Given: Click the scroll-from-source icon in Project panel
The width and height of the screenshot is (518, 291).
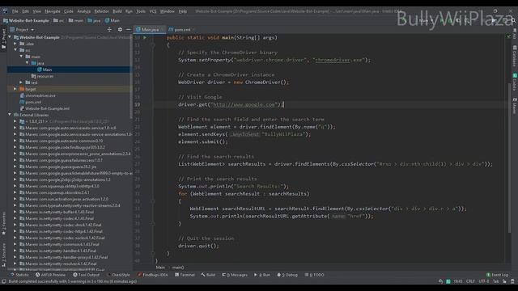Looking at the screenshot, I should (x=109, y=30).
